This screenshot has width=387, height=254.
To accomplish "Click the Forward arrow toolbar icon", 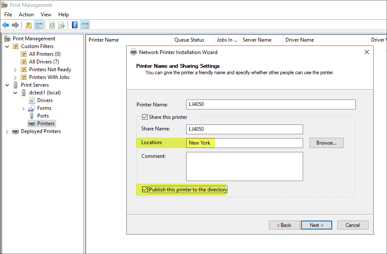I will 15,25.
